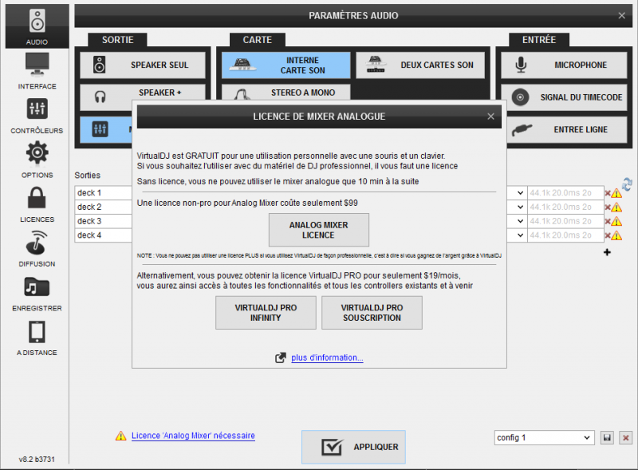Click the deck 4 output field

pos(104,235)
